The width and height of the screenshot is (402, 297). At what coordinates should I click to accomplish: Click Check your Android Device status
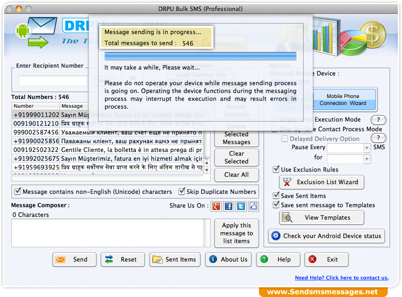click(327, 236)
